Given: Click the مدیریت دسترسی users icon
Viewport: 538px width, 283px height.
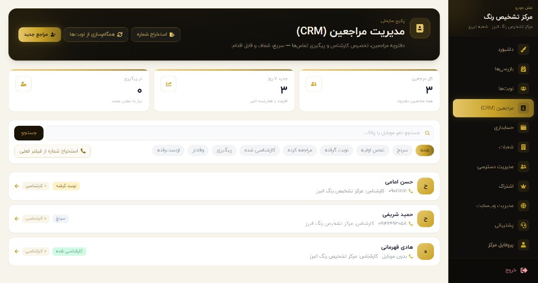Looking at the screenshot, I should click(523, 167).
